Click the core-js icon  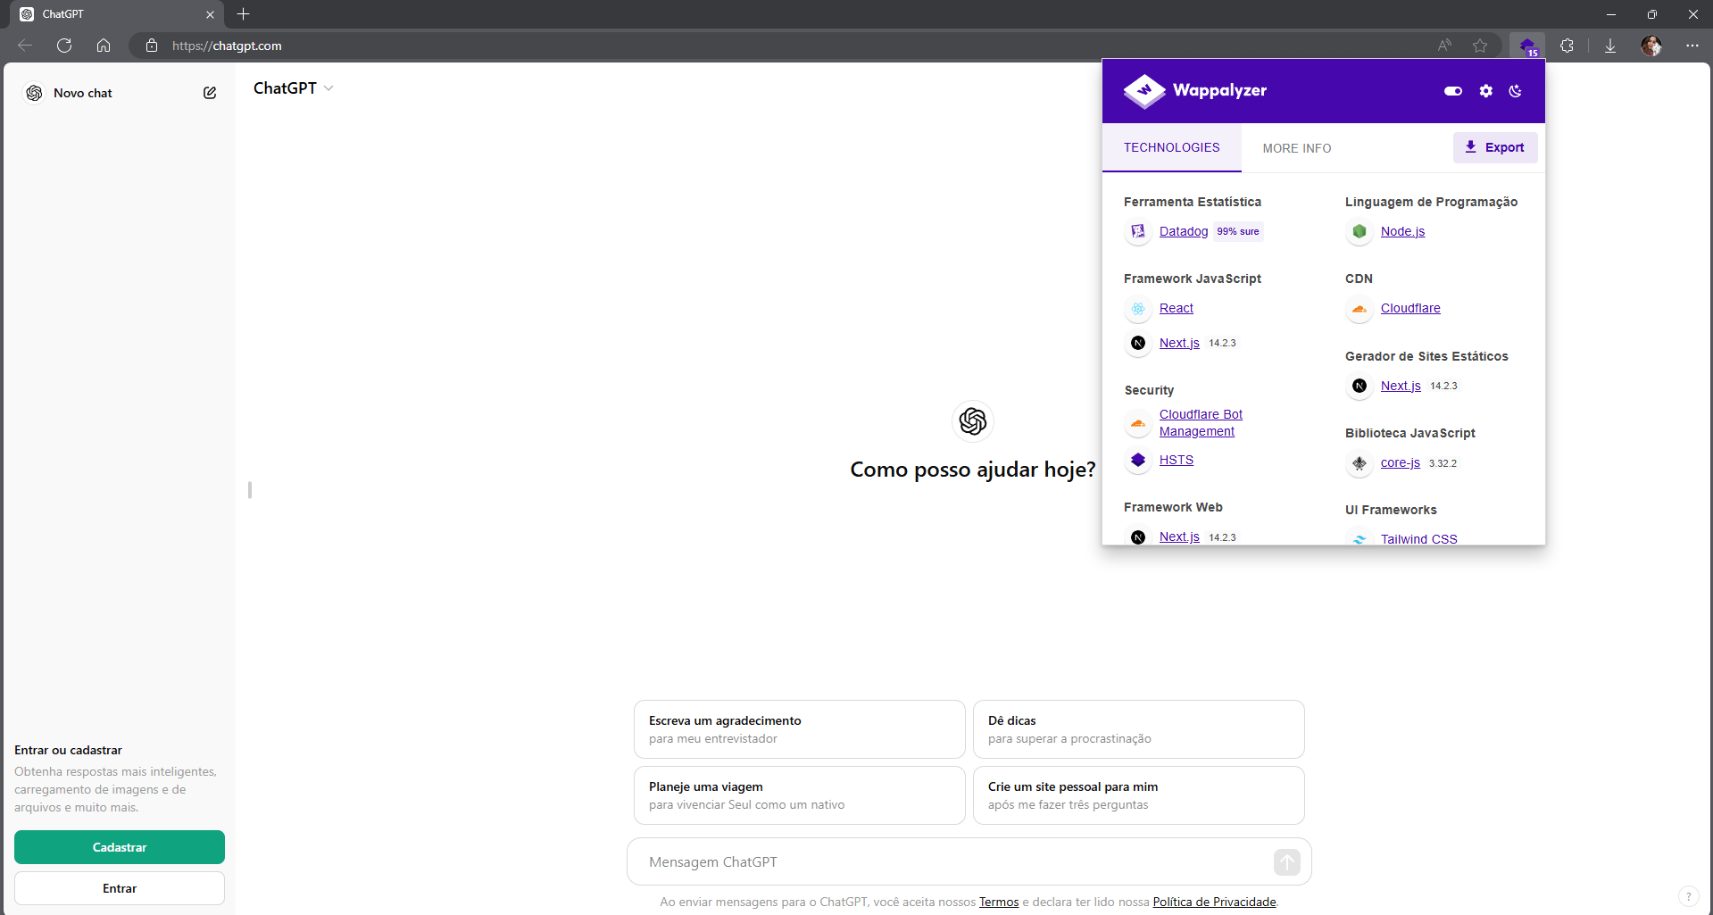(1360, 463)
